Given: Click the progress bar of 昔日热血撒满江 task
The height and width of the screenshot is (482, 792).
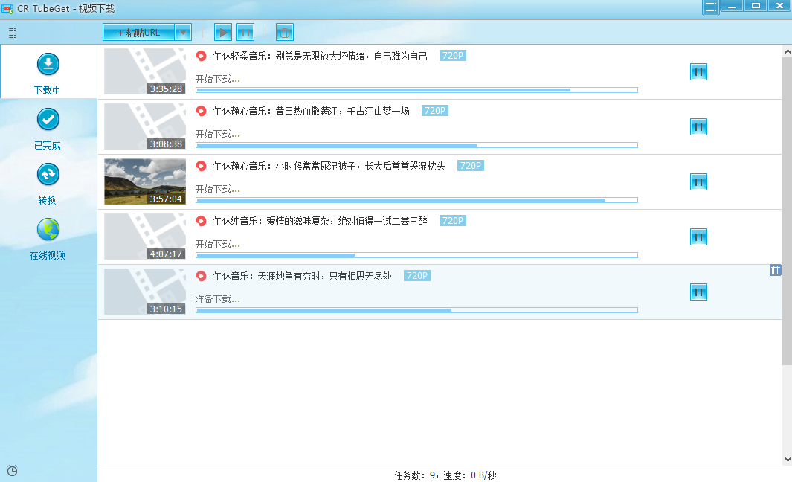Looking at the screenshot, I should click(416, 145).
